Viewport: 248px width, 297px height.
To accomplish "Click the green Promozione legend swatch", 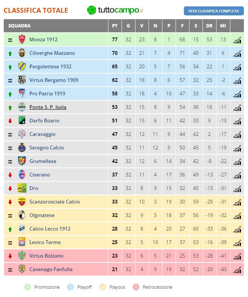I will [28, 287].
